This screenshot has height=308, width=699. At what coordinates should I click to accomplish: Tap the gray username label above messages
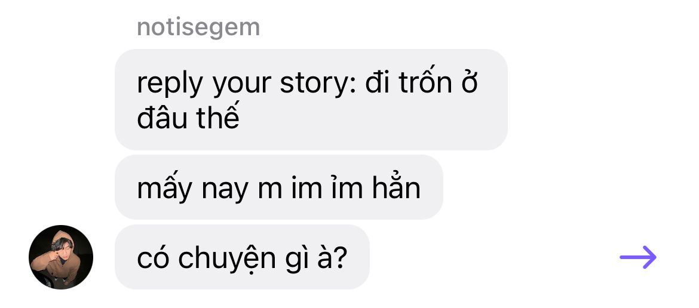198,27
